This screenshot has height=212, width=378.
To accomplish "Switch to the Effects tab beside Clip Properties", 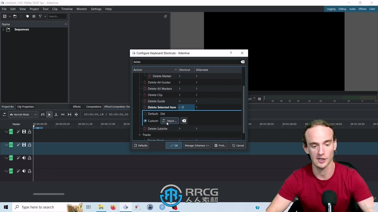I will click(x=77, y=107).
